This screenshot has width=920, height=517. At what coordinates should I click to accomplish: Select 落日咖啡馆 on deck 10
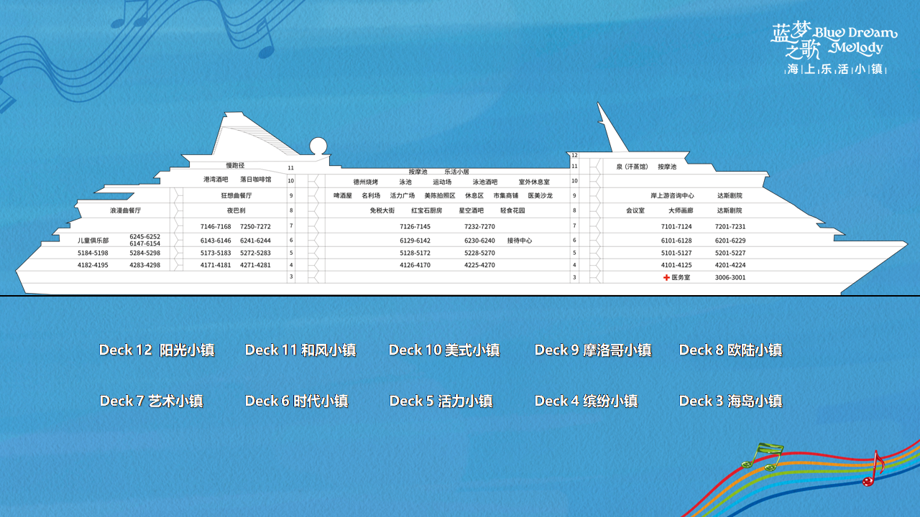[x=256, y=180]
